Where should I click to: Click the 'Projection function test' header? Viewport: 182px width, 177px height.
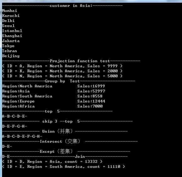pyautogui.click(x=71, y=61)
